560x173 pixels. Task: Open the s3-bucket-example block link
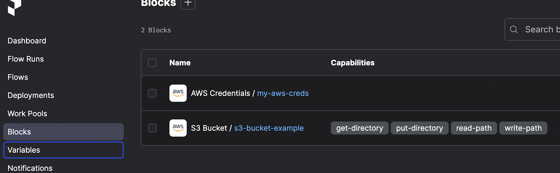coord(269,128)
